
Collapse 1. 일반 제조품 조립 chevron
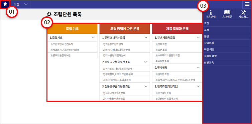pos(198,38)
